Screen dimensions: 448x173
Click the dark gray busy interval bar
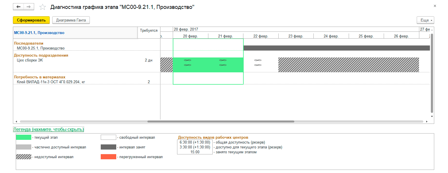pos(337,48)
